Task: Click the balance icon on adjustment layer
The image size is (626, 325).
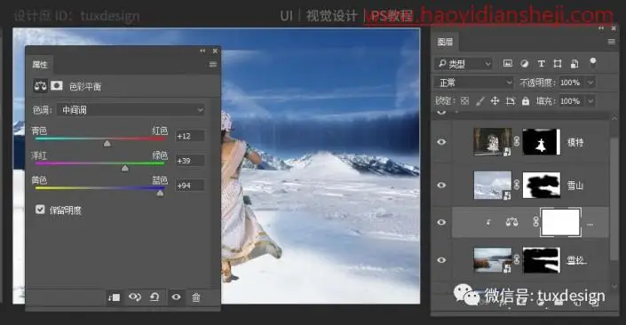Action: click(511, 222)
